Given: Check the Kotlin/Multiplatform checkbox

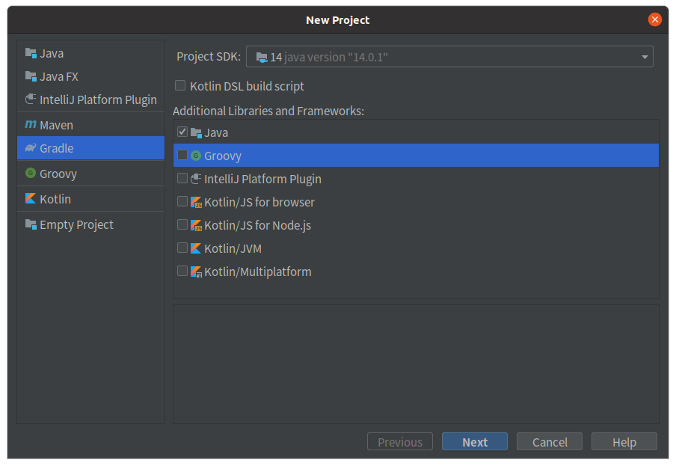Looking at the screenshot, I should pyautogui.click(x=182, y=271).
